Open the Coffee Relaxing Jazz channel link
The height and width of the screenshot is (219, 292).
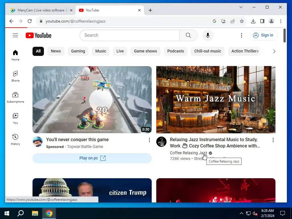(x=188, y=153)
